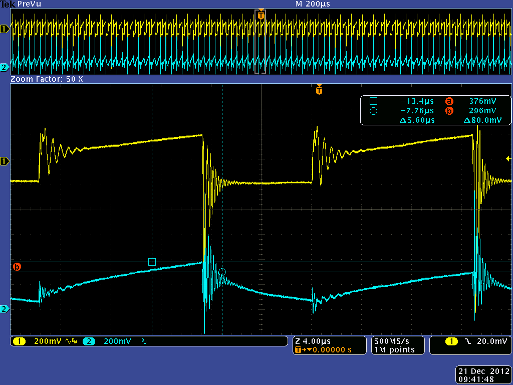This screenshot has height=385, width=513.
Task: Click the square cursor symbol in readout box
Action: pyautogui.click(x=373, y=101)
